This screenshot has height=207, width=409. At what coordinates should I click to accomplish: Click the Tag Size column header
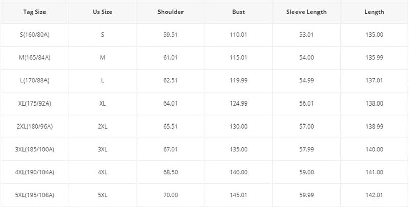tap(35, 12)
